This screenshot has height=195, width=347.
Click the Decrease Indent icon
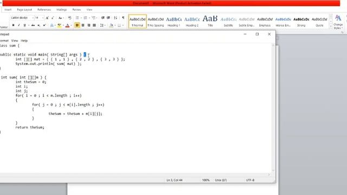[x=103, y=18]
